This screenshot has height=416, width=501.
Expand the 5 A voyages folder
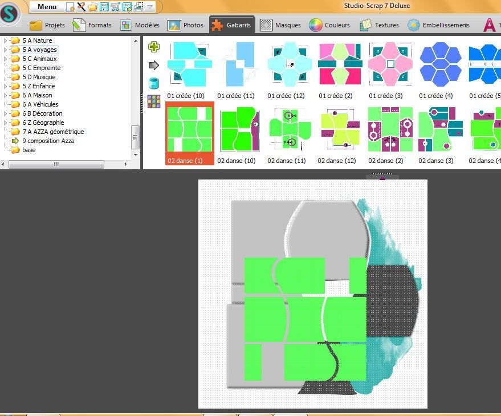tap(5, 50)
